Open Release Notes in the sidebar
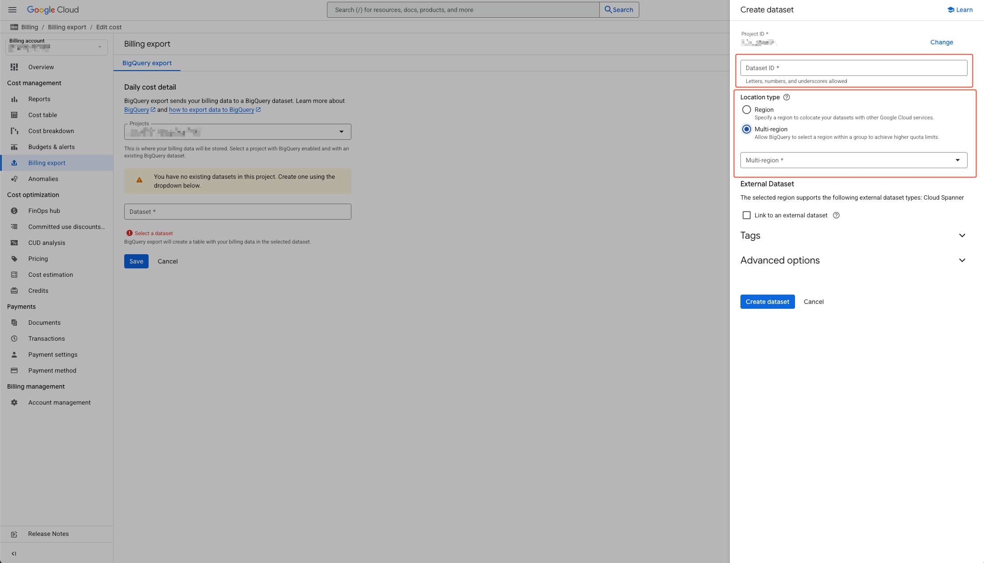This screenshot has width=984, height=563. point(56,534)
